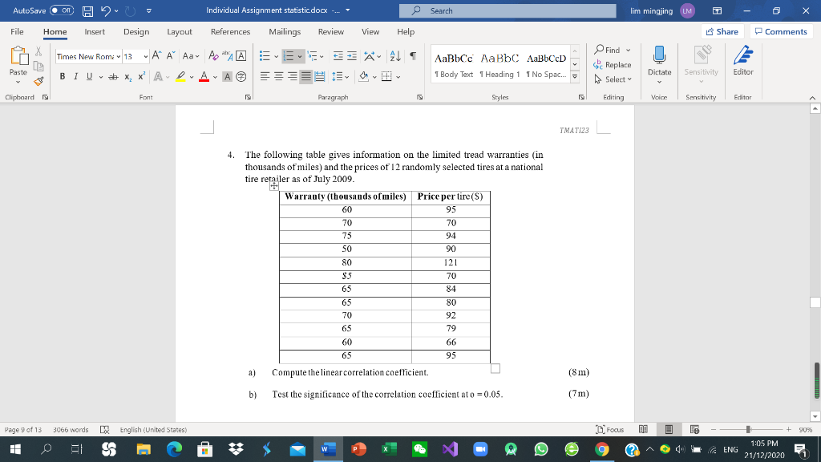
Task: Click the Word icon on the taskbar
Action: pyautogui.click(x=325, y=449)
